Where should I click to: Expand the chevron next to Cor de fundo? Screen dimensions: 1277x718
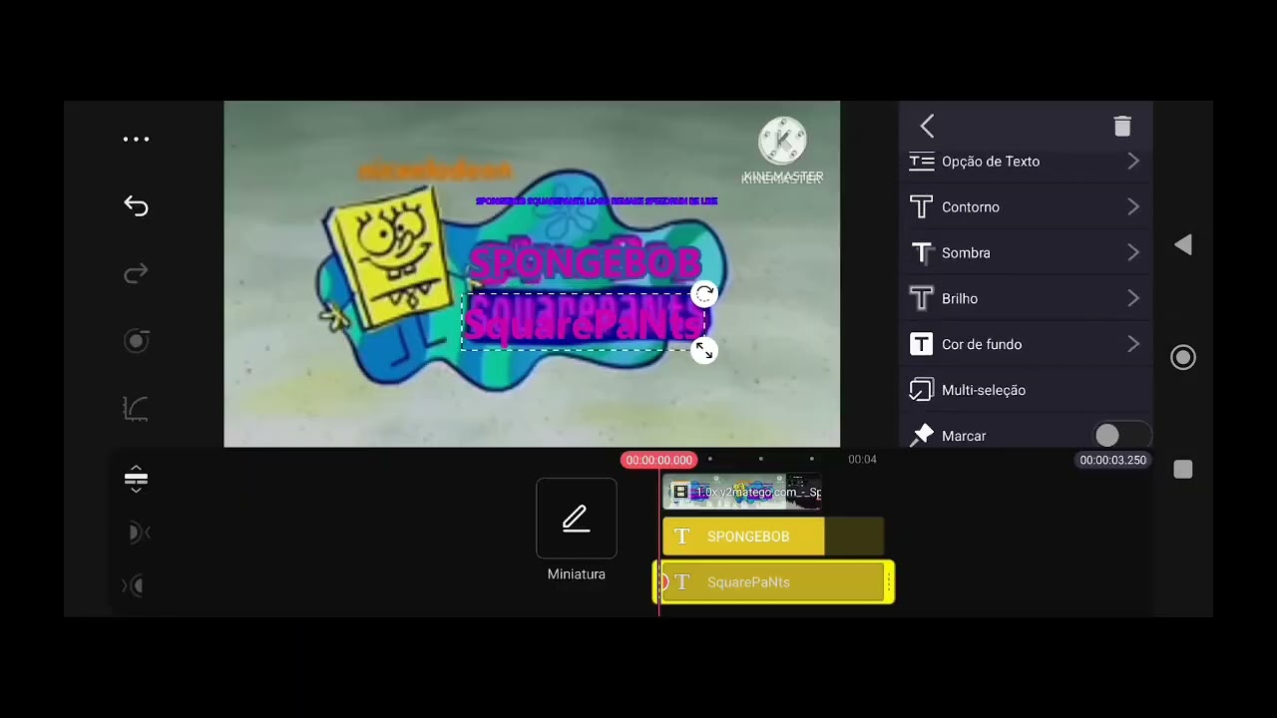point(1133,345)
